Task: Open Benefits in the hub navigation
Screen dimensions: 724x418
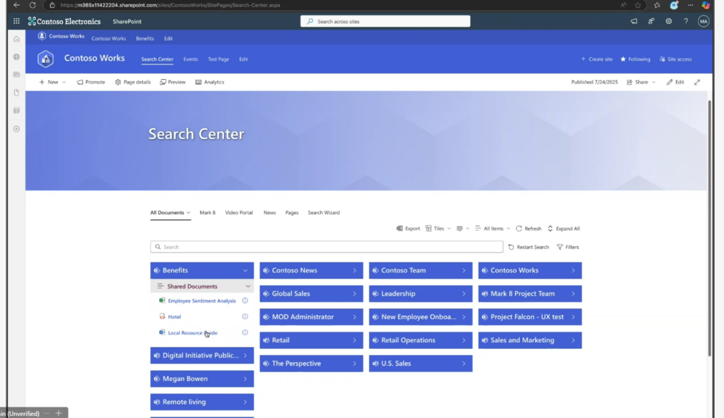Action: pos(145,38)
